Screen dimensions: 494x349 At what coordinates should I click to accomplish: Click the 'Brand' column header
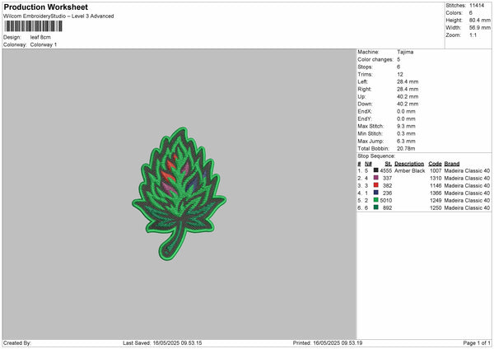(x=452, y=164)
